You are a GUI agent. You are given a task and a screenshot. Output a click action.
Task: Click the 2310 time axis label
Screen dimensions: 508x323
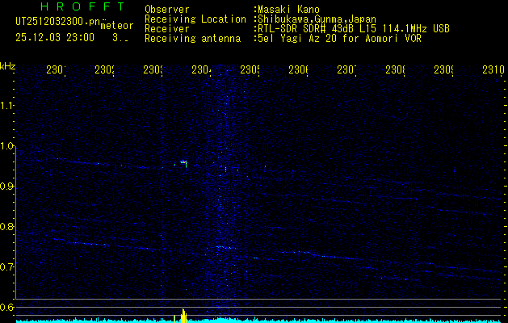click(493, 69)
